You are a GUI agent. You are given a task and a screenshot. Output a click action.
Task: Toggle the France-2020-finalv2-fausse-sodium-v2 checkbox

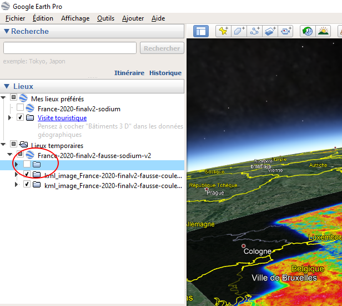tap(21, 154)
